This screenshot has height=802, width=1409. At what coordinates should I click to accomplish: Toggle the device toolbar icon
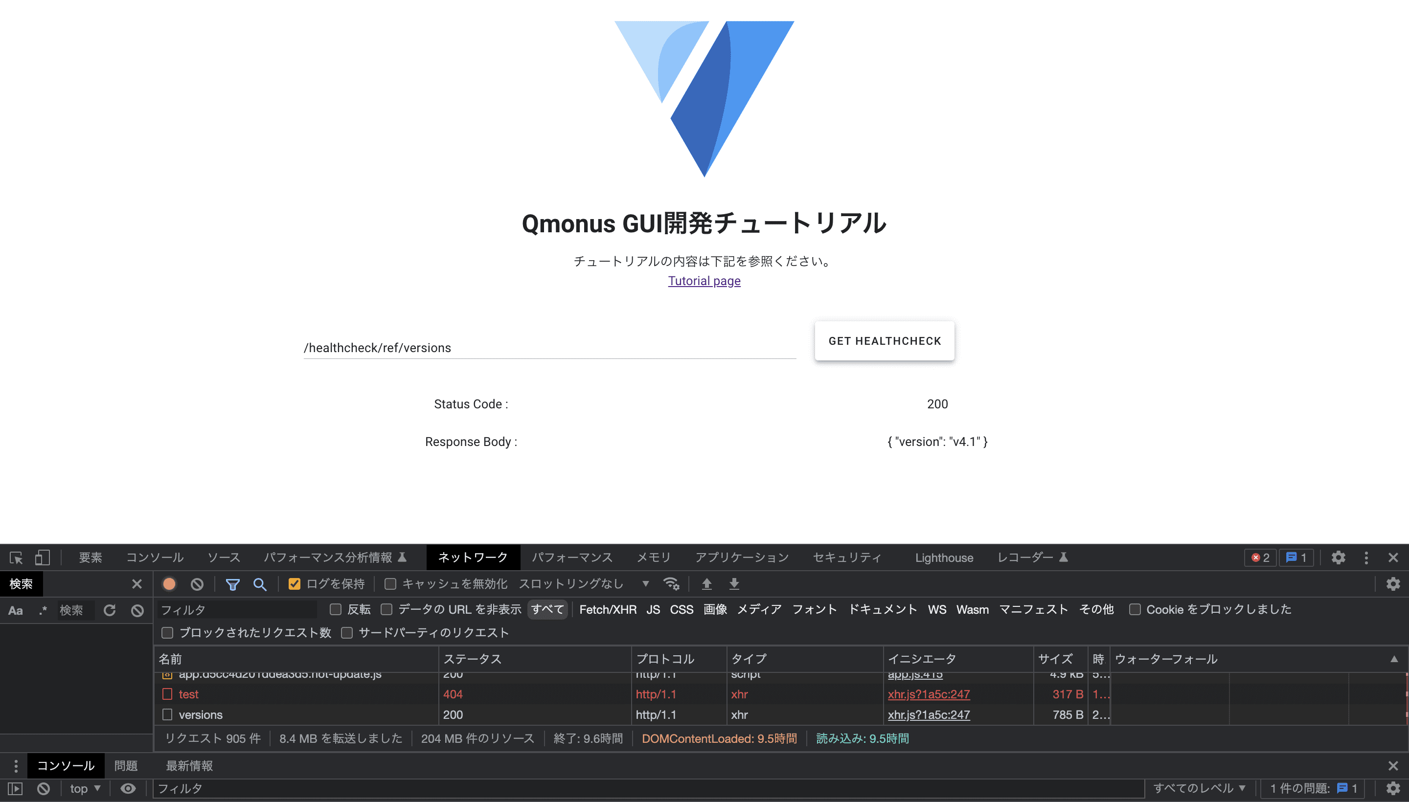click(43, 557)
